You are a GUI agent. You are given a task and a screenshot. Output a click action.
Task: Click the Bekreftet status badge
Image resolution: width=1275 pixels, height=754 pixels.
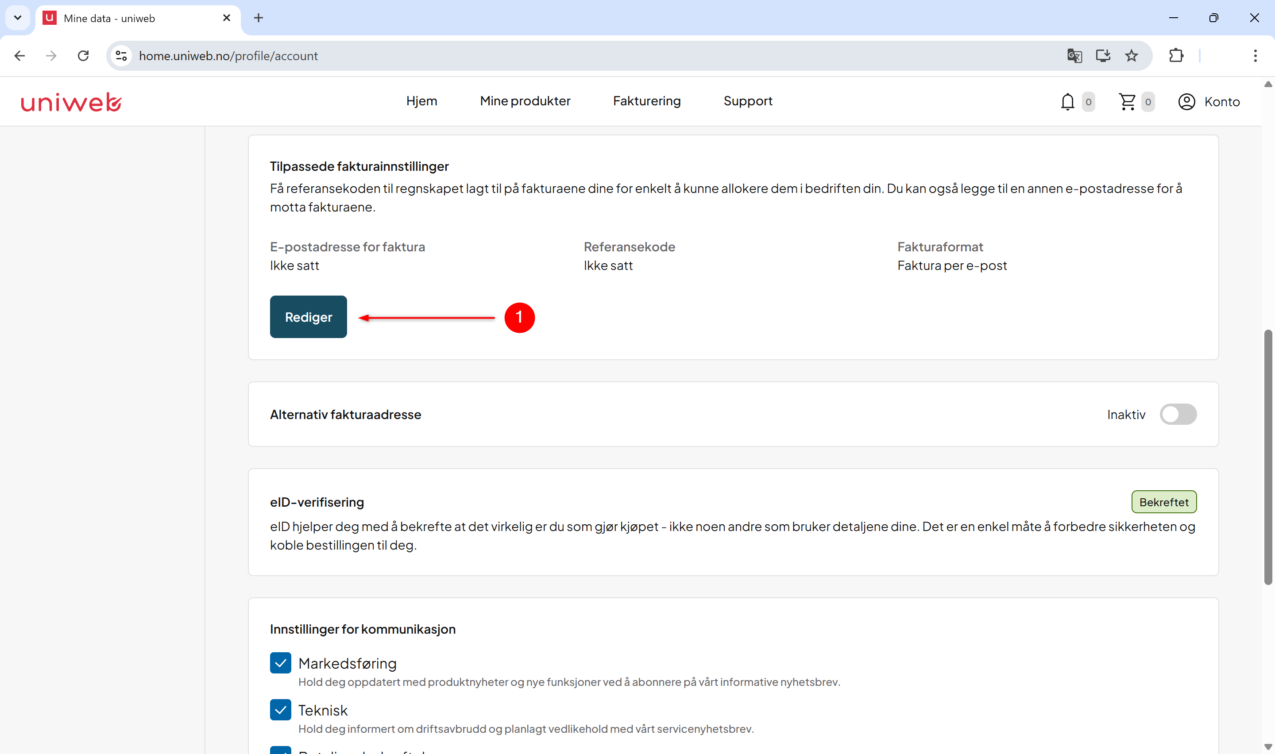coord(1164,502)
